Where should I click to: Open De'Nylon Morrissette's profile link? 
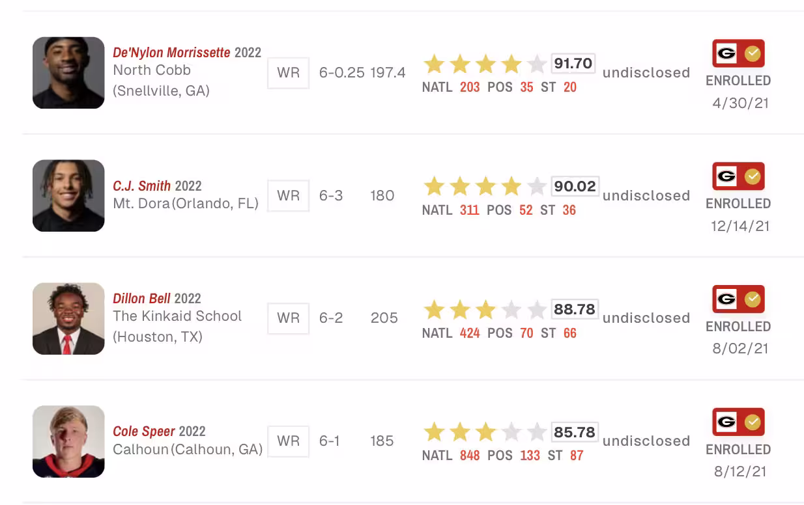(171, 53)
